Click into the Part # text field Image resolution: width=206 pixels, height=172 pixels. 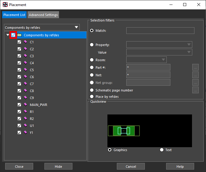tap(148, 67)
